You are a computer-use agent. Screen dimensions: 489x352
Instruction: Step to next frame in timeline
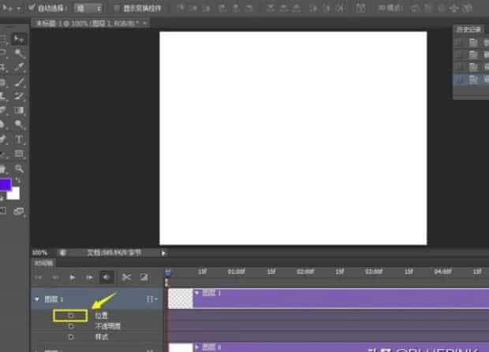click(x=89, y=277)
